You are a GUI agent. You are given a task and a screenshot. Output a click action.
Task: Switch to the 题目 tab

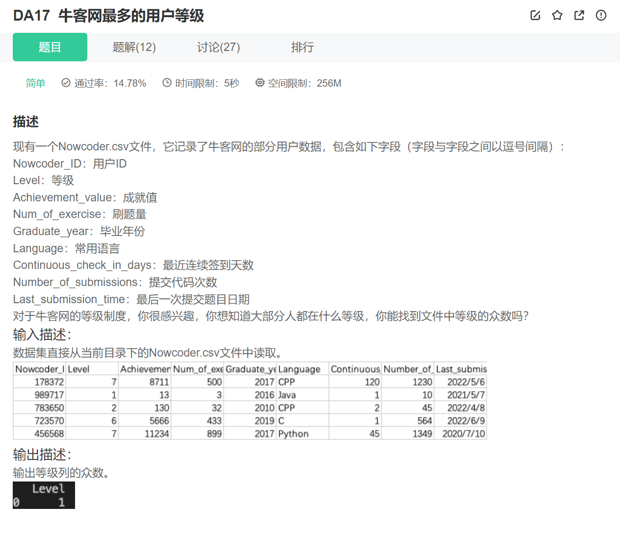tap(50, 47)
